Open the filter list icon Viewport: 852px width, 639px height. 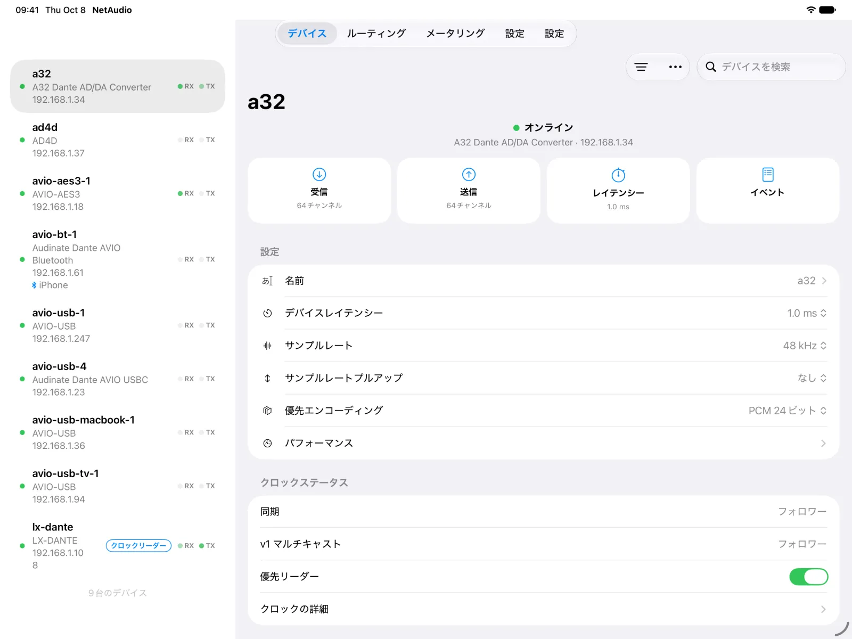coord(641,67)
